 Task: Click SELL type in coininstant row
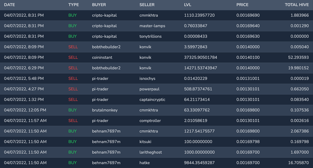(x=73, y=58)
